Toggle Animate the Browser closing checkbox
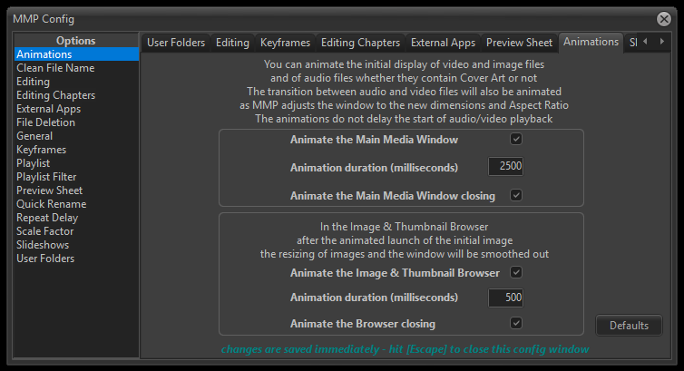This screenshot has height=371, width=684. [x=516, y=323]
